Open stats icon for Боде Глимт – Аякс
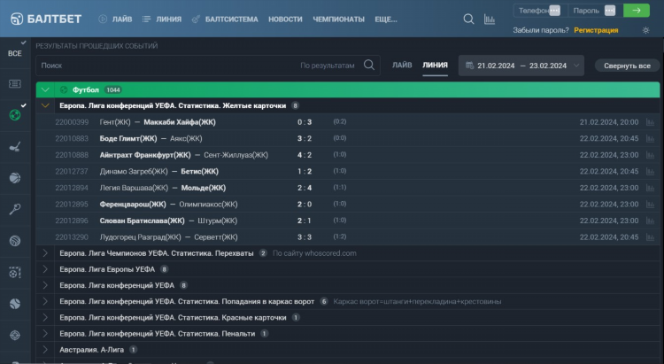The image size is (664, 364). pyautogui.click(x=650, y=138)
